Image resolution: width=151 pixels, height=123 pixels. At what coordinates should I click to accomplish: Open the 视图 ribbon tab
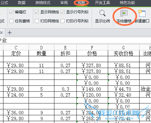[x=81, y=3]
